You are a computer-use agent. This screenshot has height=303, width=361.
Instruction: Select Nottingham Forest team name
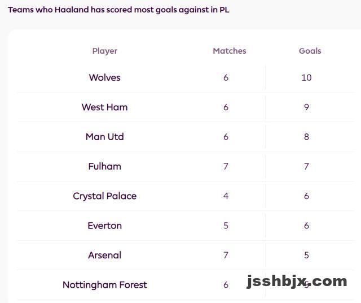(104, 285)
